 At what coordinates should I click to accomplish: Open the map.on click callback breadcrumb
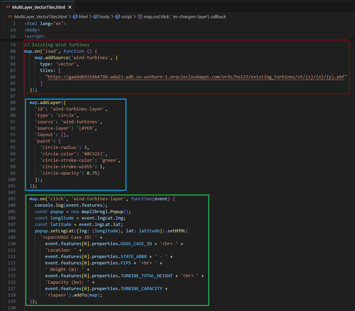point(185,17)
